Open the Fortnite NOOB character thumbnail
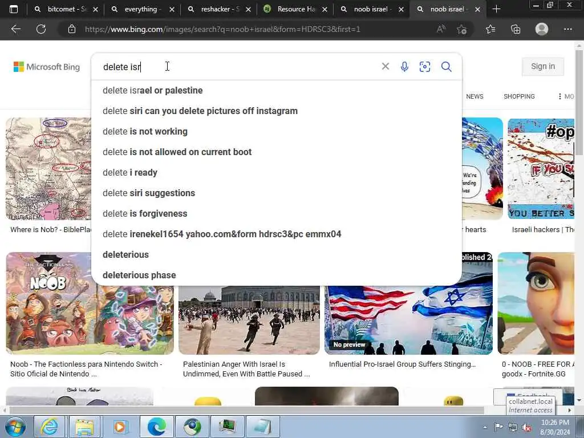Screen dimensions: 584x438 (x=536, y=303)
